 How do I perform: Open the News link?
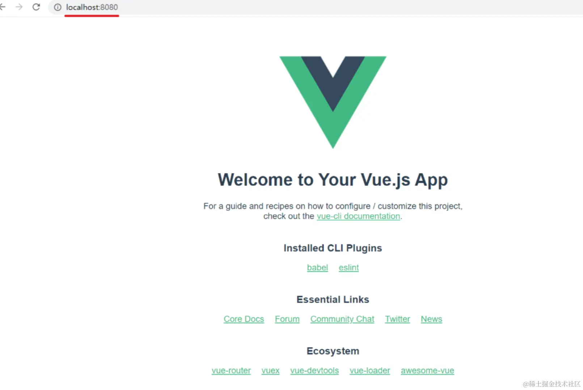pos(431,319)
